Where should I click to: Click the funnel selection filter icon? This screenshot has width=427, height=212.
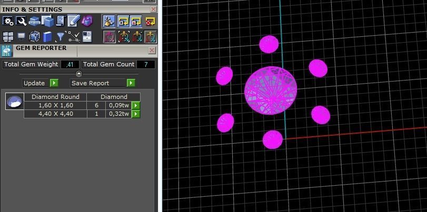click(60, 37)
